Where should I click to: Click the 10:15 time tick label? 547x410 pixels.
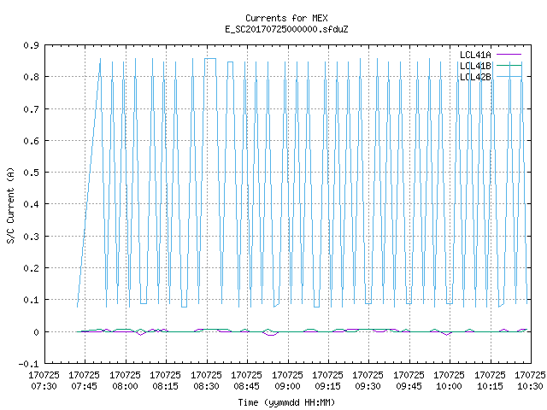pyautogui.click(x=490, y=387)
